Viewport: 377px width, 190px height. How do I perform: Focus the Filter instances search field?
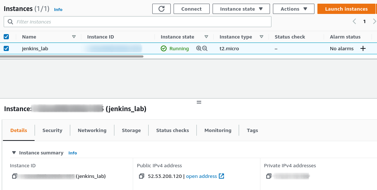pos(138,22)
